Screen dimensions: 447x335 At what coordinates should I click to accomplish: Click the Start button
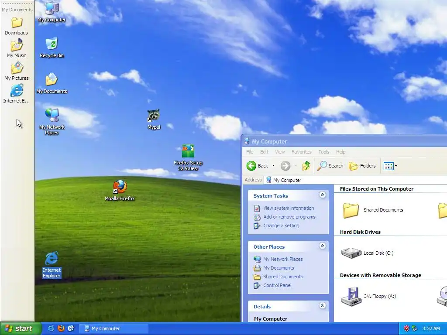20,328
